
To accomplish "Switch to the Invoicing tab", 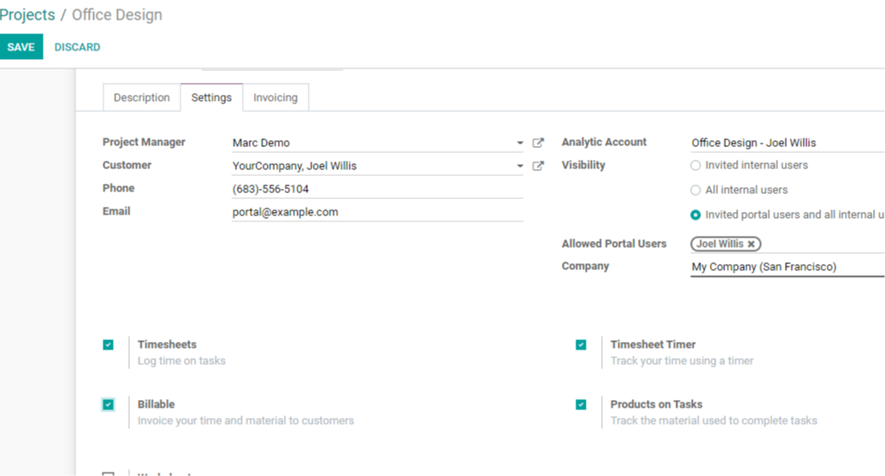I will pyautogui.click(x=275, y=97).
